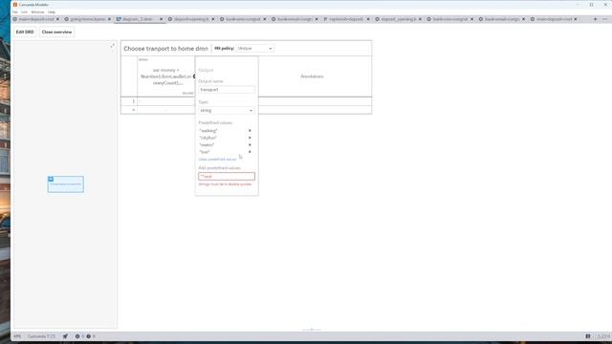Open the Edit menu
This screenshot has width=612, height=344.
(x=24, y=12)
